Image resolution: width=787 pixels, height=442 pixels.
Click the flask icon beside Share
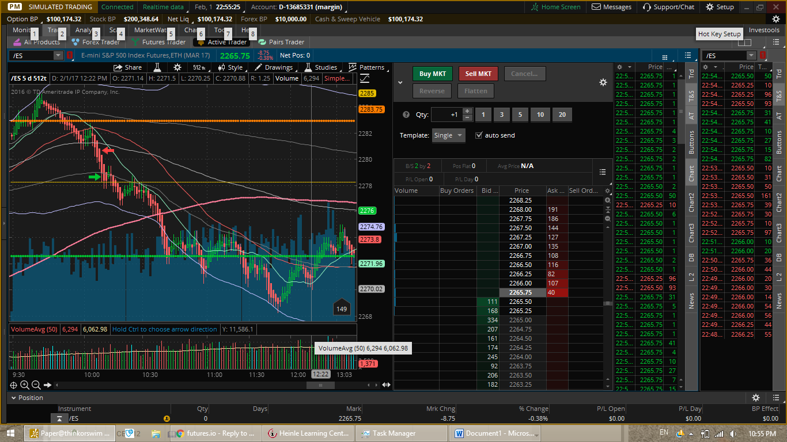point(156,67)
